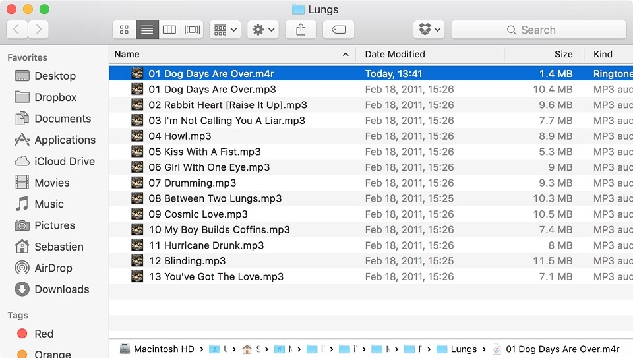
Task: Switch to cover flow view
Action: click(x=192, y=30)
